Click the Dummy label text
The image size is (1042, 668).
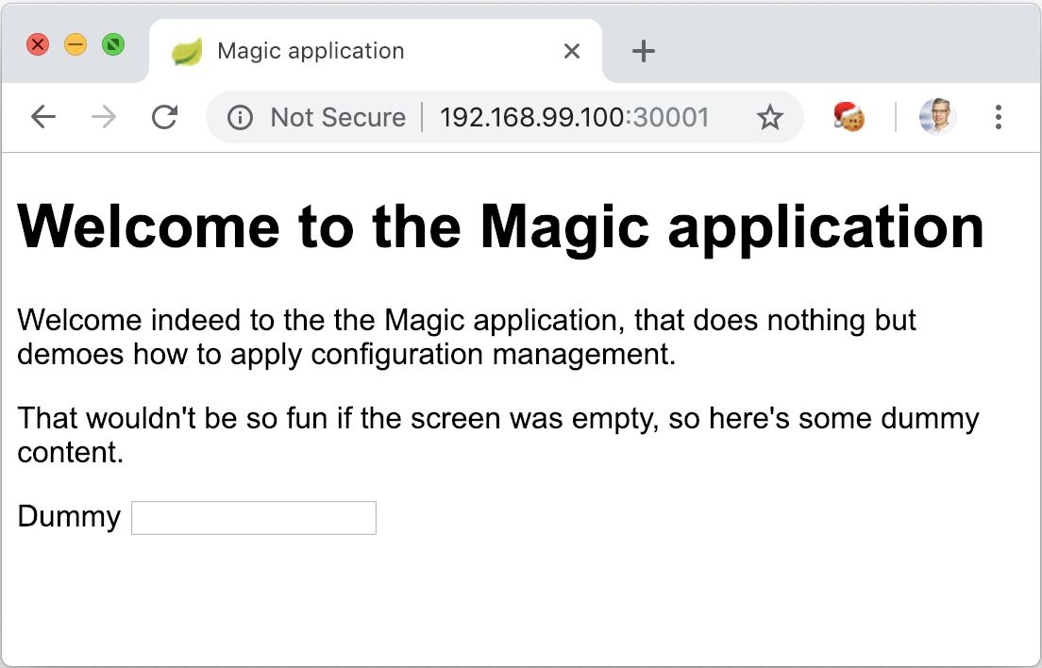68,516
